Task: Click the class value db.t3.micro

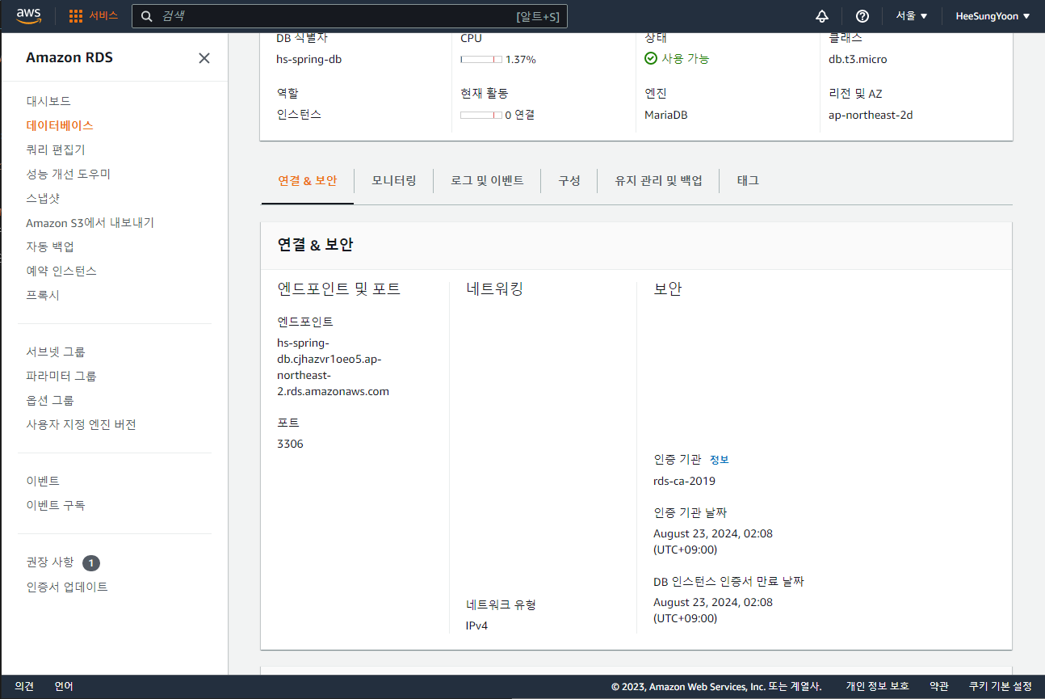Action: (x=858, y=59)
